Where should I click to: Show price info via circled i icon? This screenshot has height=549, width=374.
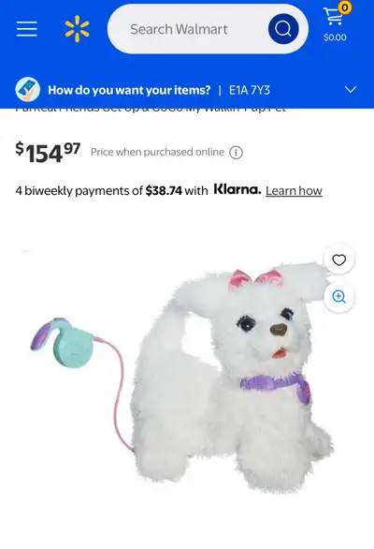pos(236,153)
